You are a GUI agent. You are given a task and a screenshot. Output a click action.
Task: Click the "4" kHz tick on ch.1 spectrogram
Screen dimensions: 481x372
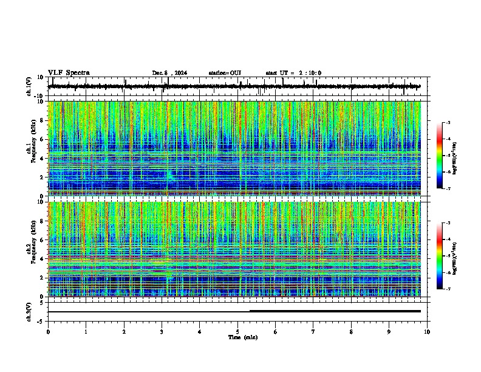click(42, 159)
